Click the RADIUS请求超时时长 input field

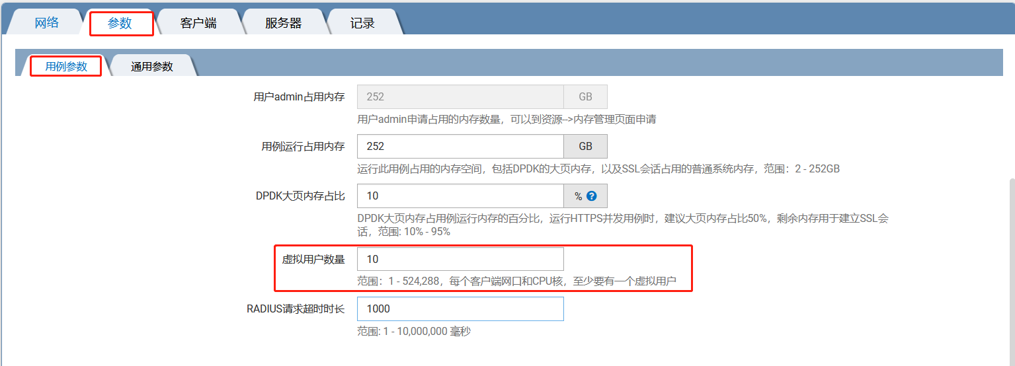460,309
